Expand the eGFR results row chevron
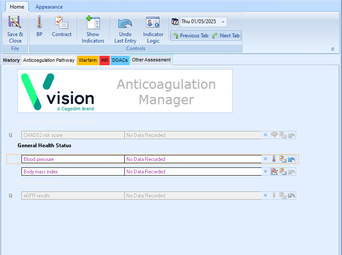Image resolution: width=342 pixels, height=255 pixels. coord(265,196)
